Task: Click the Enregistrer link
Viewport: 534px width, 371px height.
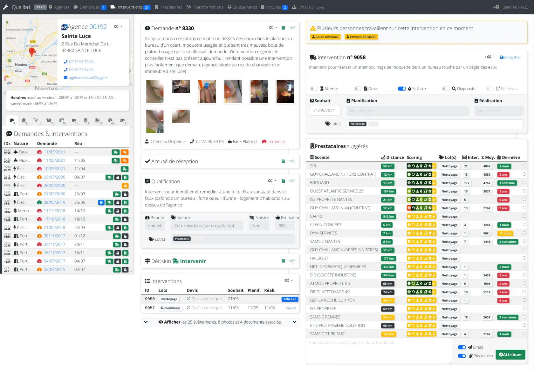Action: coord(510,57)
